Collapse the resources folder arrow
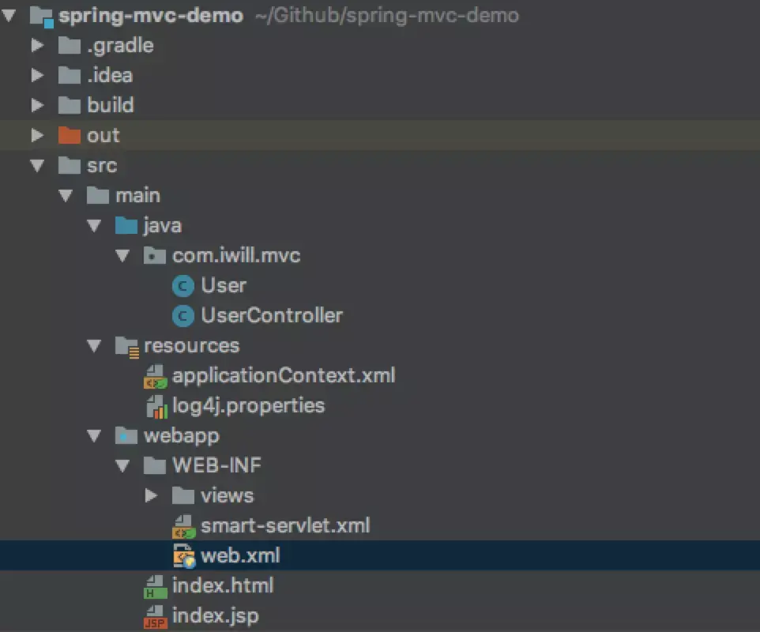 pyautogui.click(x=95, y=346)
